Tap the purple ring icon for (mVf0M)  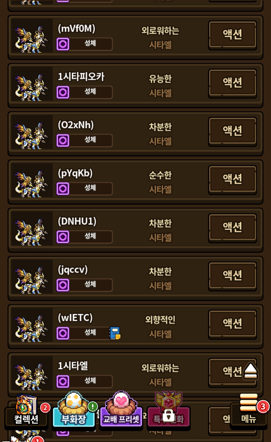[x=63, y=44]
